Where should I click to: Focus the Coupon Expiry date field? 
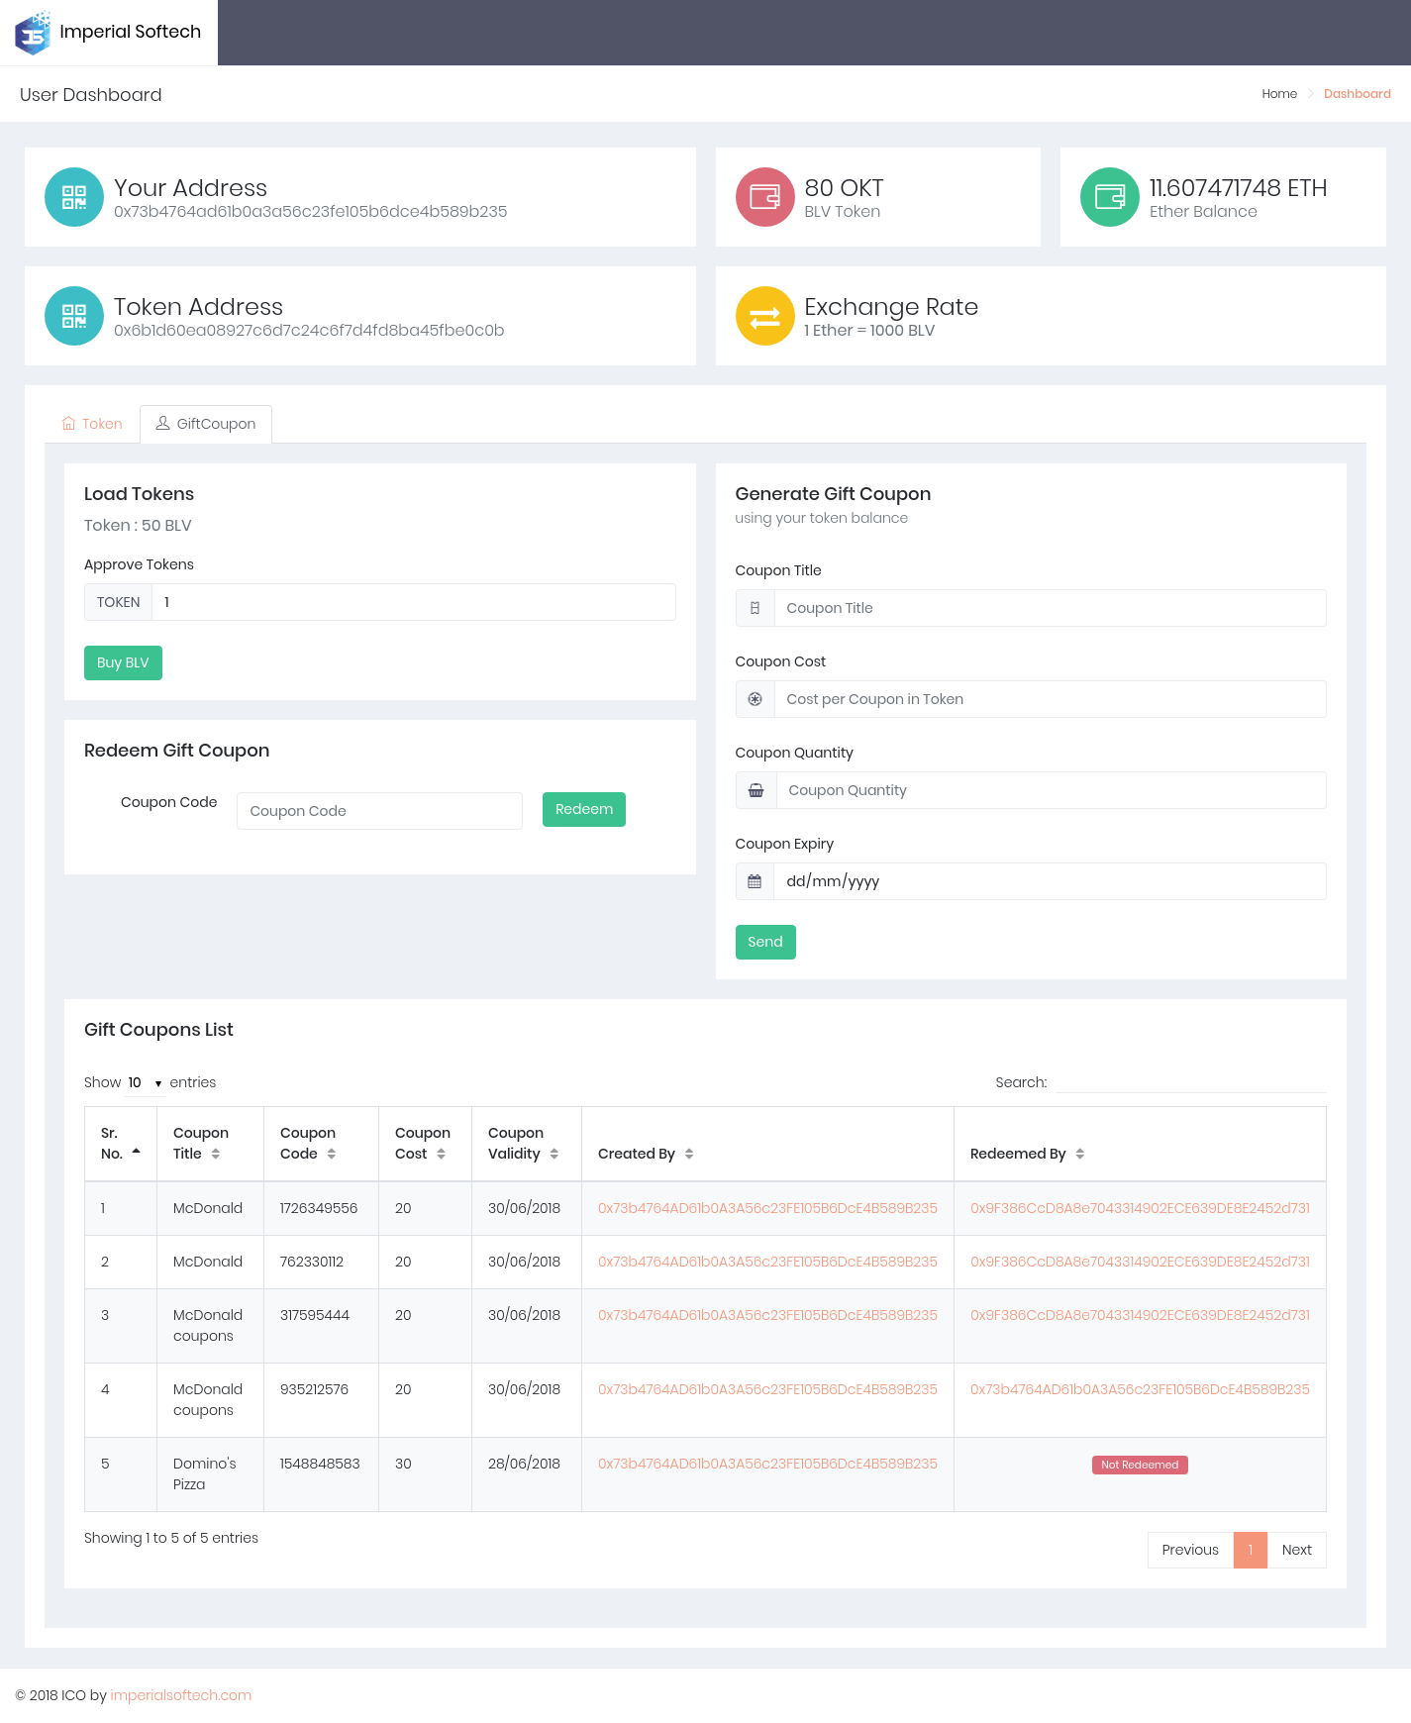click(1050, 881)
